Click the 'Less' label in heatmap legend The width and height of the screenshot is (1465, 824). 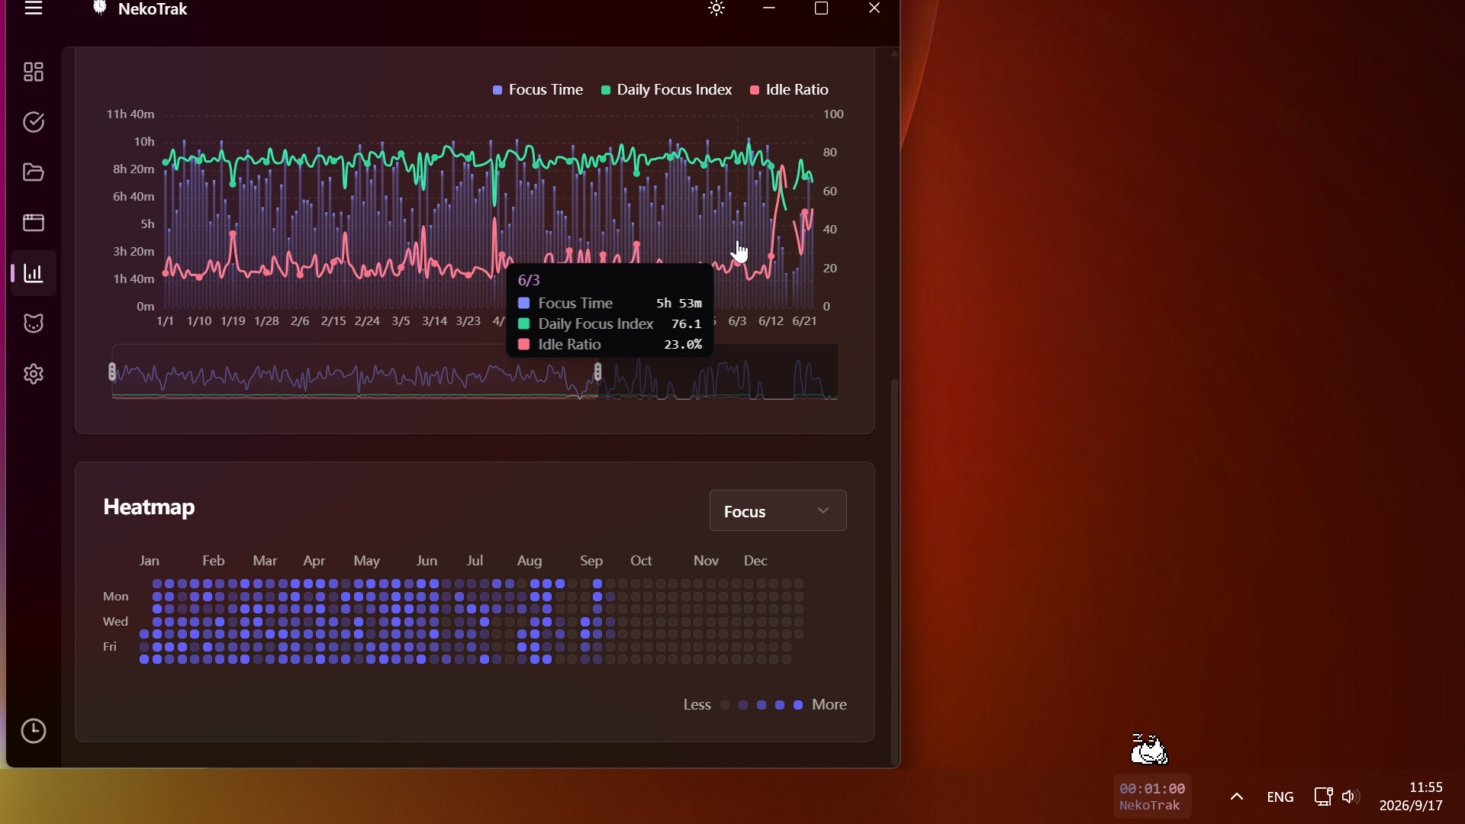click(697, 704)
